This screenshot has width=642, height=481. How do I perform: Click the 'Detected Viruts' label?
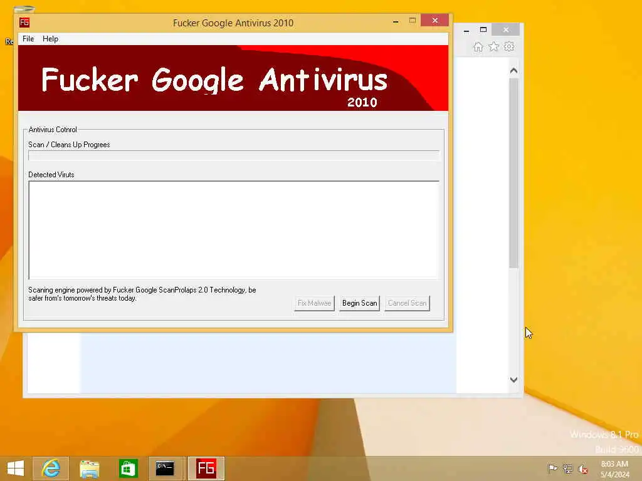click(x=51, y=175)
